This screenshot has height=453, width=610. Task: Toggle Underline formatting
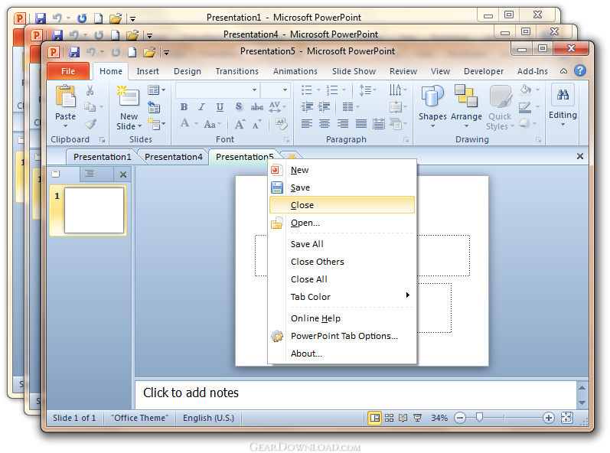(220, 107)
